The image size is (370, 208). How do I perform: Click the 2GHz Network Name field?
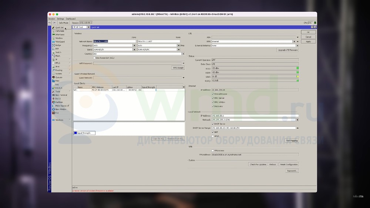point(114,41)
